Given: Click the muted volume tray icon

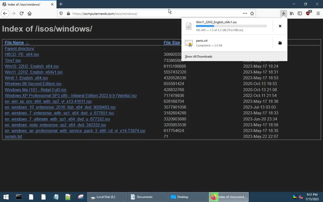Looking at the screenshot, I should tap(301, 197).
